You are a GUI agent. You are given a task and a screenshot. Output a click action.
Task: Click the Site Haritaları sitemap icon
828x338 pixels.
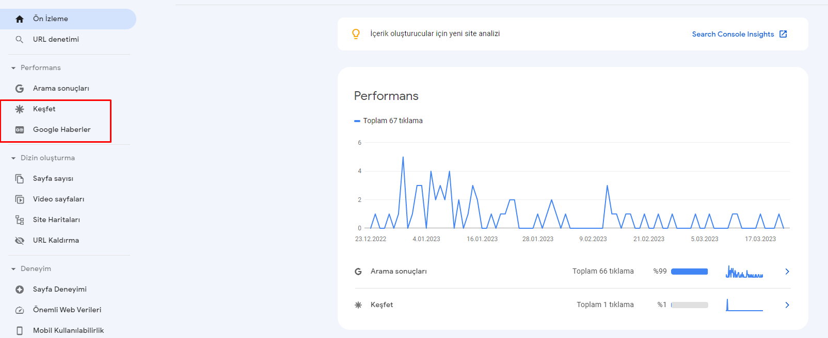point(20,220)
